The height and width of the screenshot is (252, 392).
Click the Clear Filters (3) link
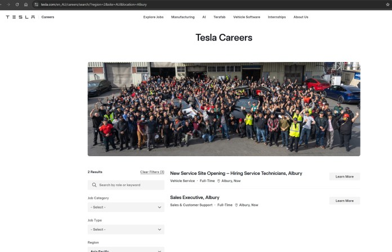coord(152,172)
